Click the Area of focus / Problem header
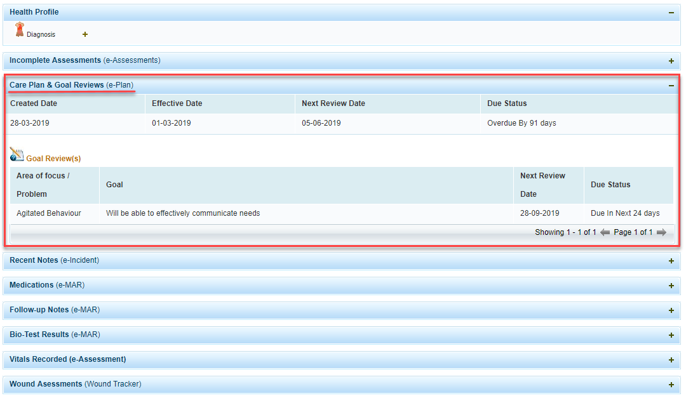This screenshot has width=686, height=398. 43,185
